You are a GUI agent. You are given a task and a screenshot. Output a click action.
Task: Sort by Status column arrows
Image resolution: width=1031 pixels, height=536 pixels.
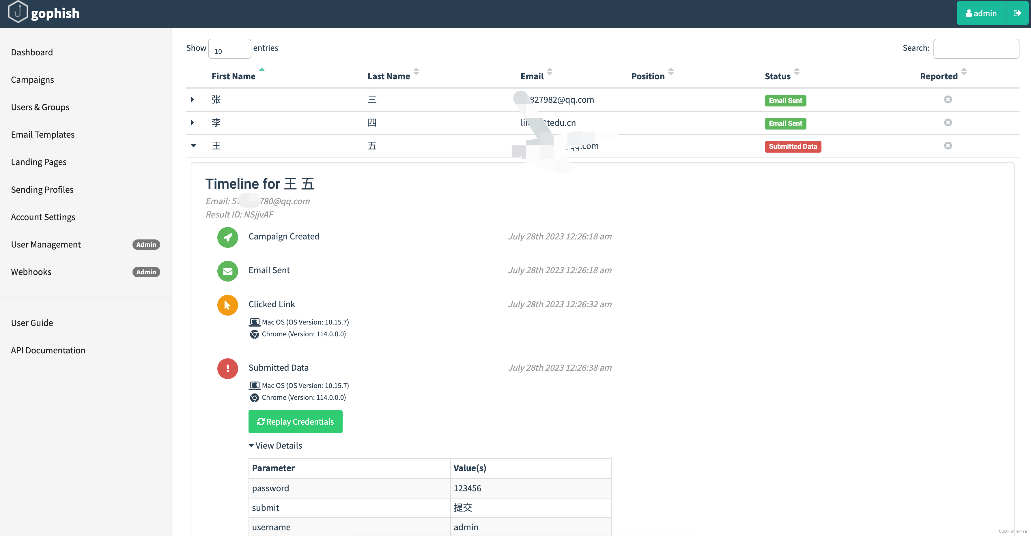coord(797,72)
